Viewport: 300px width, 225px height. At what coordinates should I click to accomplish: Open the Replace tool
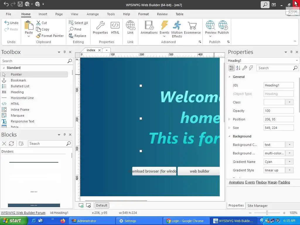77,36
